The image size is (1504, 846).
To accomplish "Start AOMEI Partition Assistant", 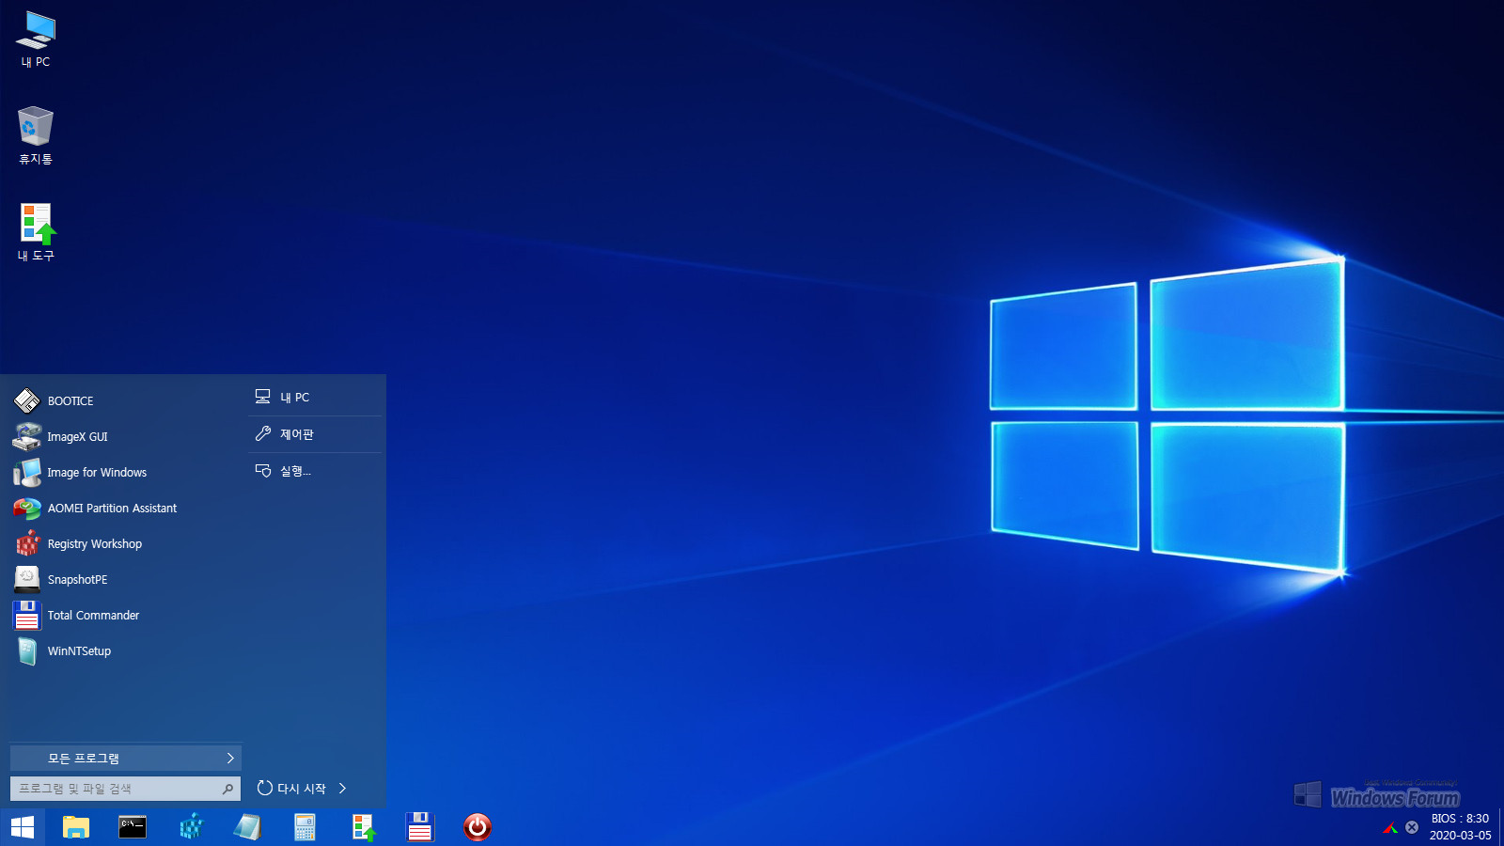I will pyautogui.click(x=124, y=508).
